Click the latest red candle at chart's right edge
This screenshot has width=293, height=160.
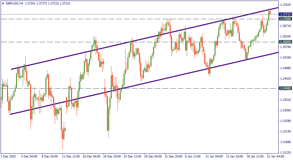[x=270, y=12]
